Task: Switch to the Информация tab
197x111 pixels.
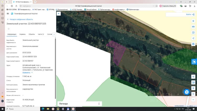Action: click(12, 34)
